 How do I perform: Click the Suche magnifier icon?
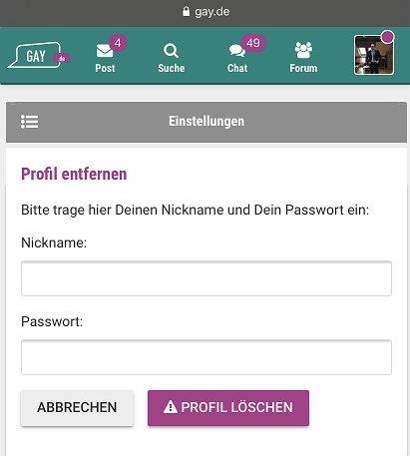click(x=171, y=51)
